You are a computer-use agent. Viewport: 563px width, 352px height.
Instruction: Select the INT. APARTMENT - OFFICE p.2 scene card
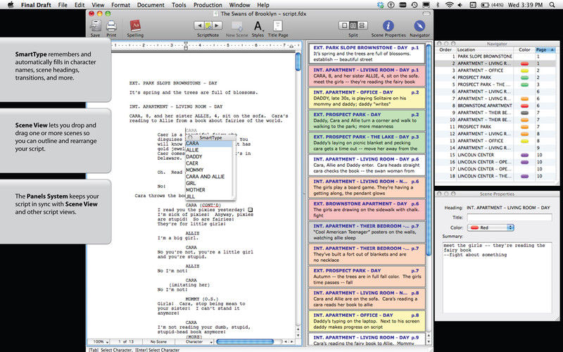coord(366,98)
